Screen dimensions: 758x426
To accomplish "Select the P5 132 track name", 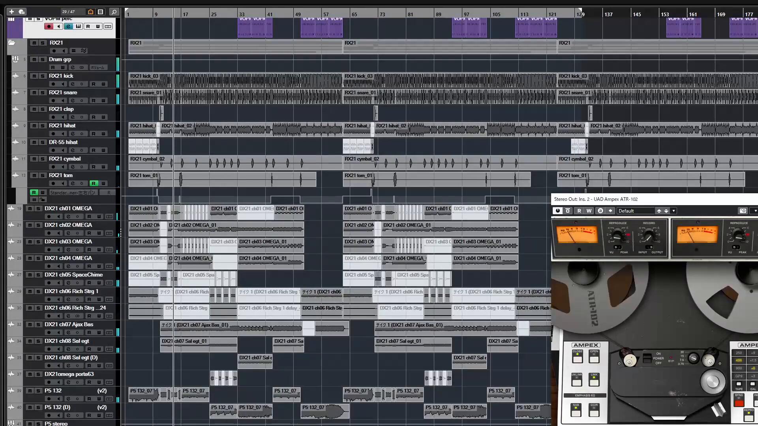I will point(53,390).
